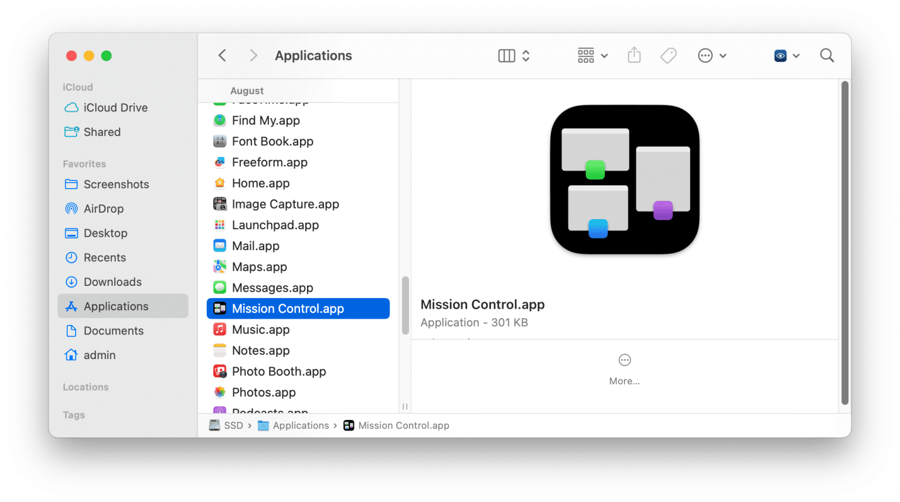Viewport: 900px width, 502px height.
Task: Click the Mission Control app icon preview
Action: pyautogui.click(x=624, y=179)
